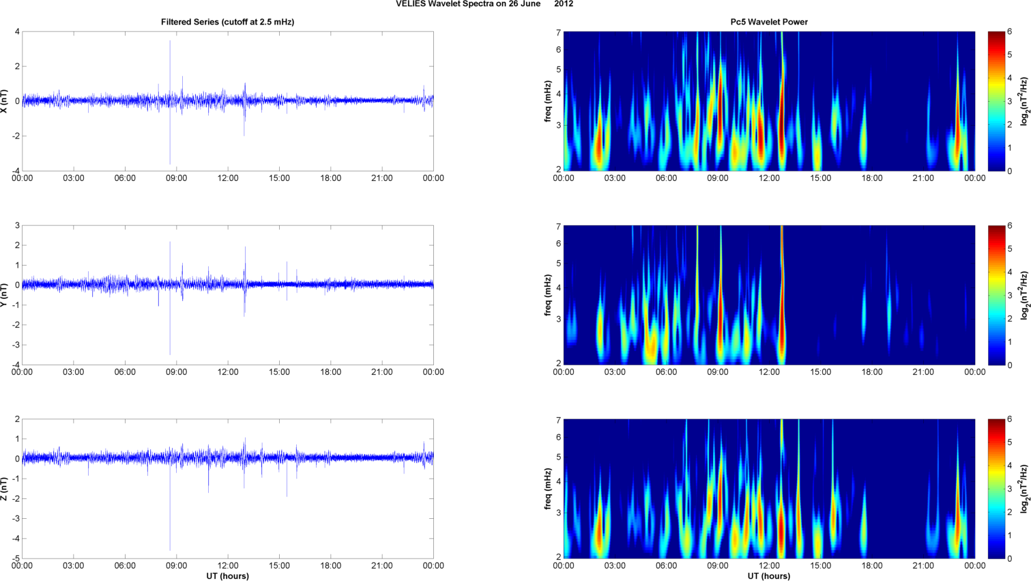
Task: Click the -5 tick on Z (nT) axis
Action: (x=17, y=559)
